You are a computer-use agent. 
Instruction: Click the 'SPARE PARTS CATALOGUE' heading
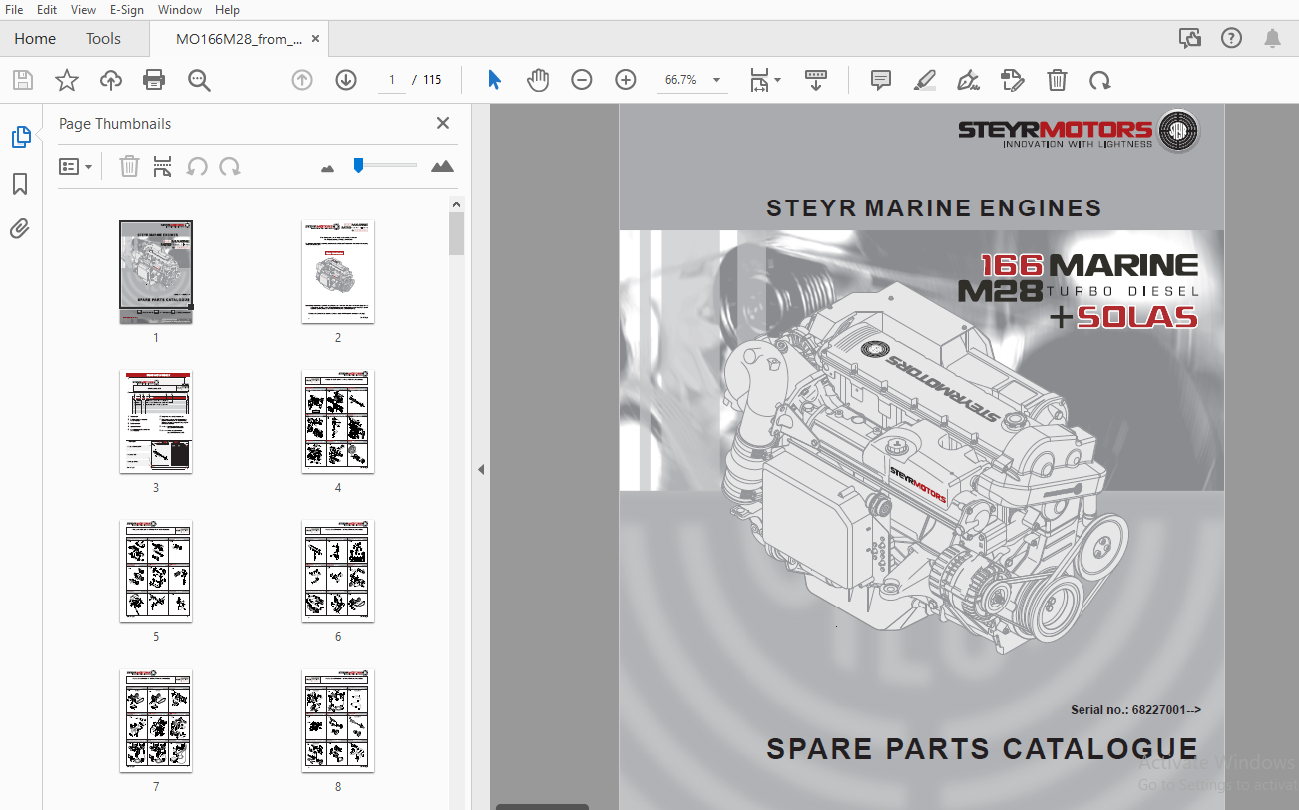[982, 749]
